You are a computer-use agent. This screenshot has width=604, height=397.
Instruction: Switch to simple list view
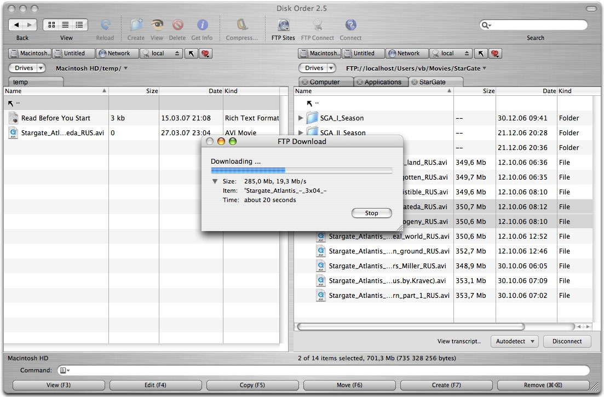click(66, 25)
